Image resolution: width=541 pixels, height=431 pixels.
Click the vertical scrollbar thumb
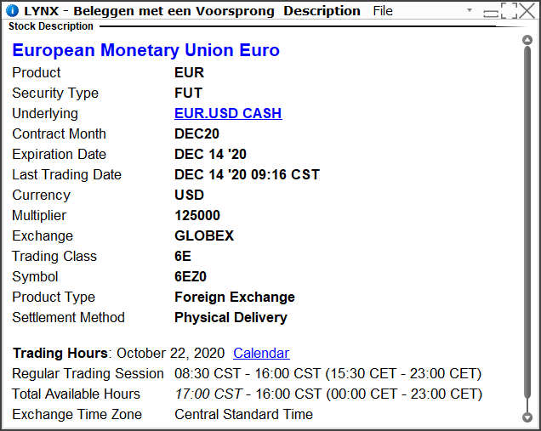(x=527, y=221)
